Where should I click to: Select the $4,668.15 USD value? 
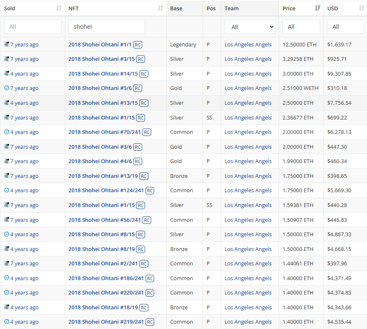coord(339,249)
